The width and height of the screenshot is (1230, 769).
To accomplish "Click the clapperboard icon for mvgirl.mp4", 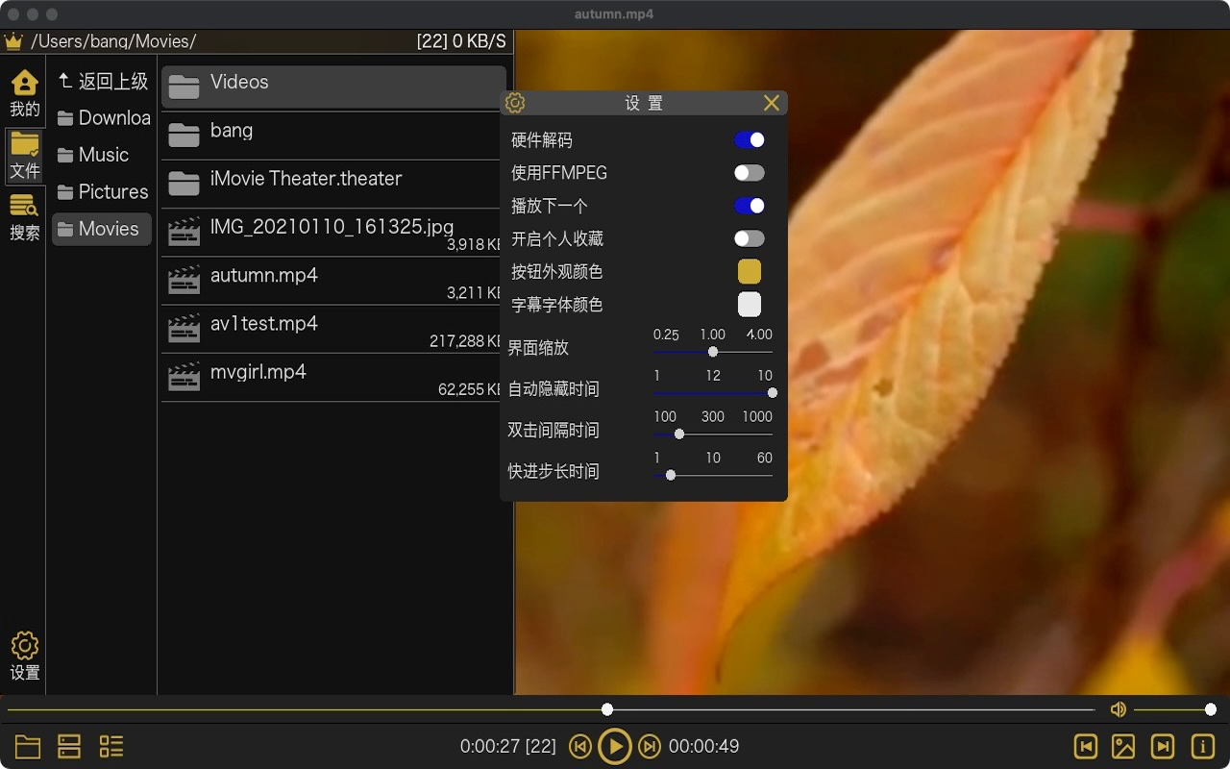I will point(184,376).
